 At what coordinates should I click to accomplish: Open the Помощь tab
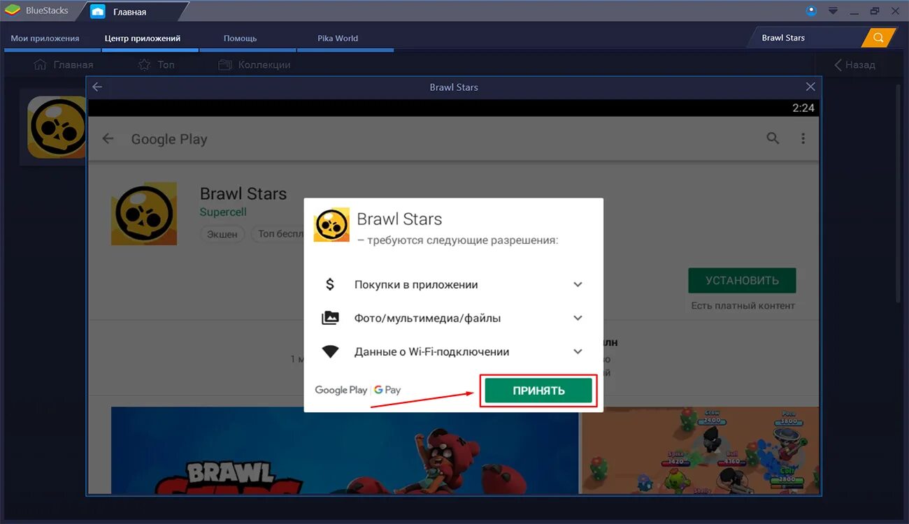pos(240,38)
